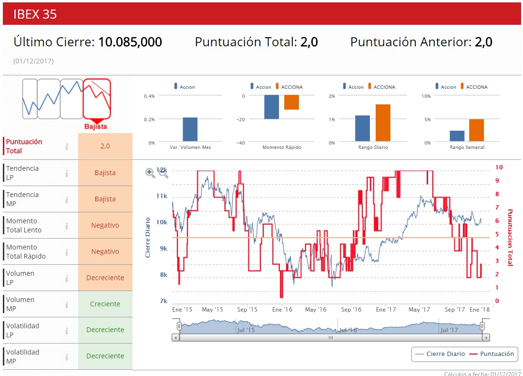Screen dimensions: 523x376
Task: Open info icon for Tendencia MP
Action: coord(67,199)
